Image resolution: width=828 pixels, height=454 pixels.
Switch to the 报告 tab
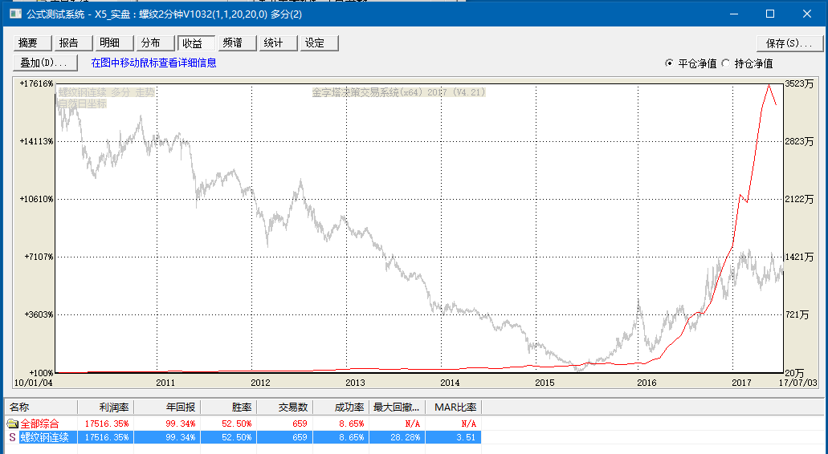73,43
